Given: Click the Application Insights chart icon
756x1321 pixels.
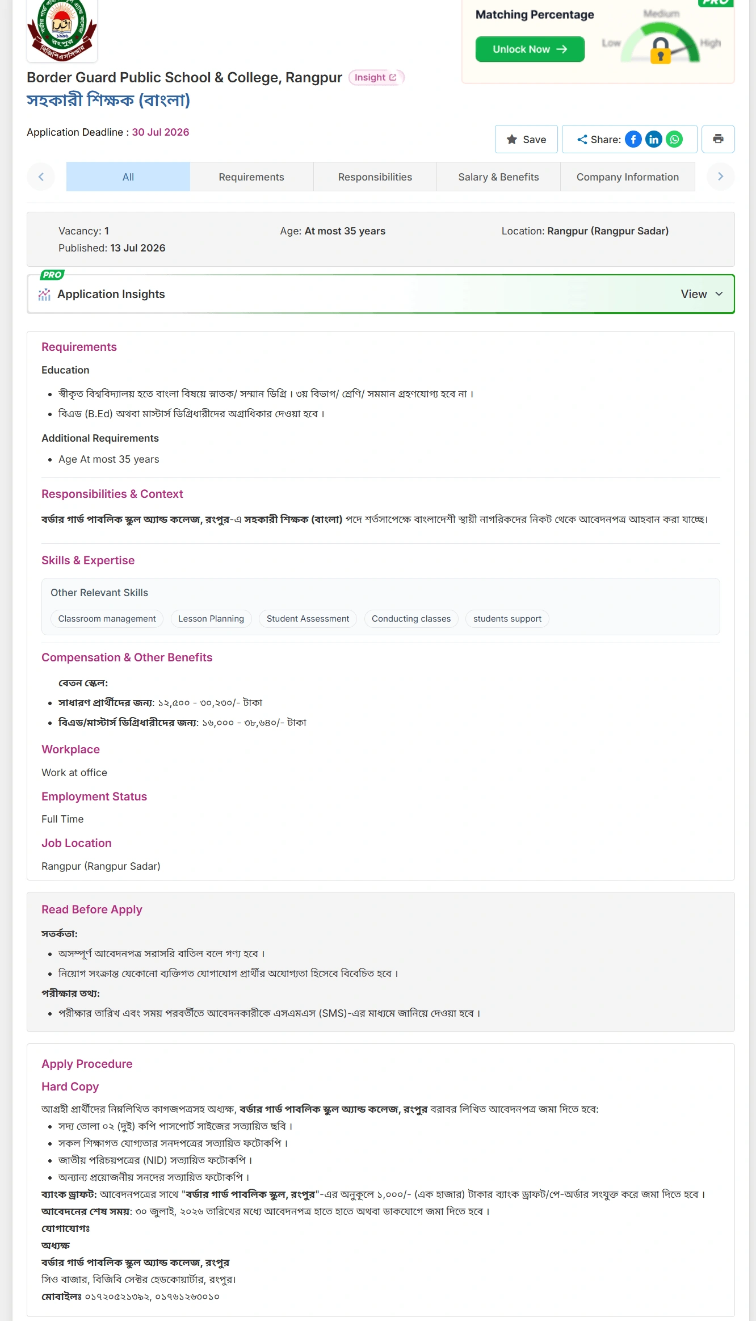Looking at the screenshot, I should coord(44,294).
